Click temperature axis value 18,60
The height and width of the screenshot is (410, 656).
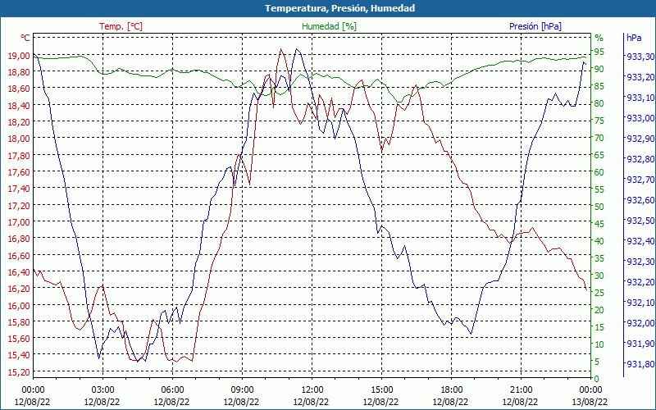[x=19, y=89]
